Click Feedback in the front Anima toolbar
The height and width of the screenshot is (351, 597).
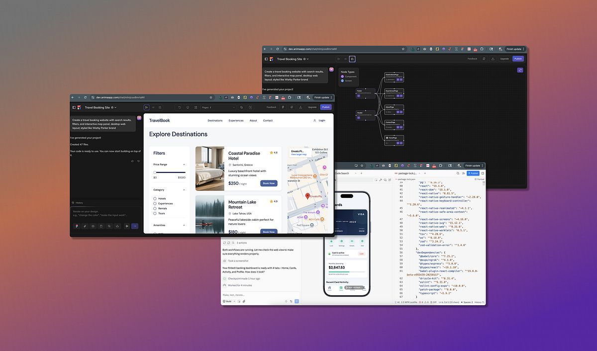pyautogui.click(x=271, y=107)
